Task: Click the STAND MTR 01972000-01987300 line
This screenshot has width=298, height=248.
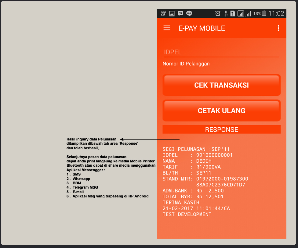Action: [205, 179]
